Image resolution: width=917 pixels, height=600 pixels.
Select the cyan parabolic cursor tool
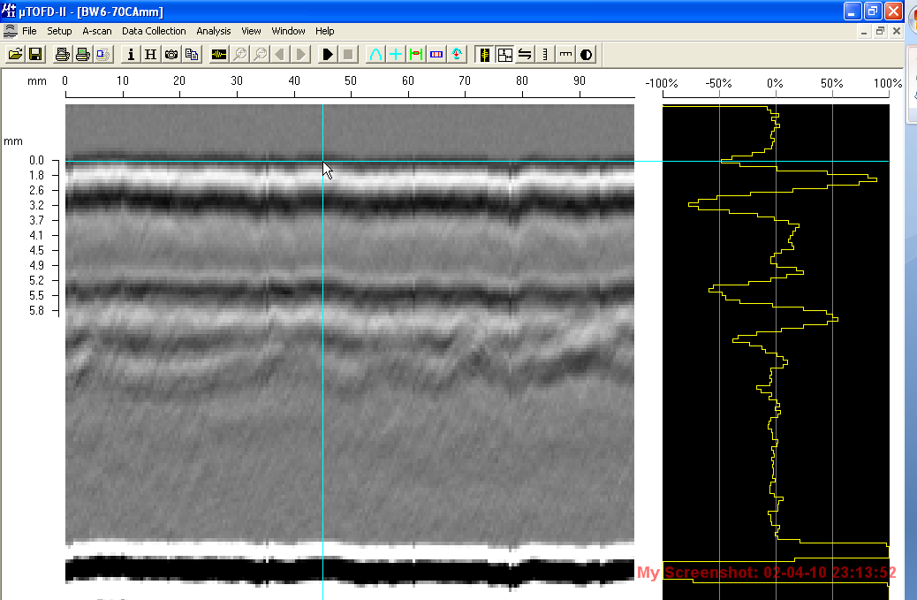pyautogui.click(x=375, y=55)
